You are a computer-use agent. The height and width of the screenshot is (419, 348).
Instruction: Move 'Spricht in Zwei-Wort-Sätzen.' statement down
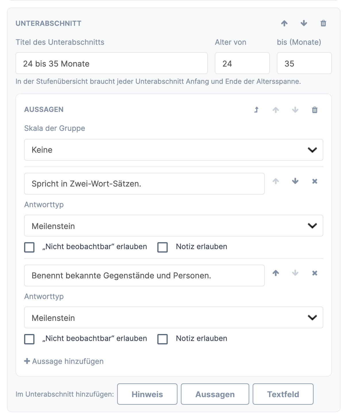pyautogui.click(x=295, y=181)
